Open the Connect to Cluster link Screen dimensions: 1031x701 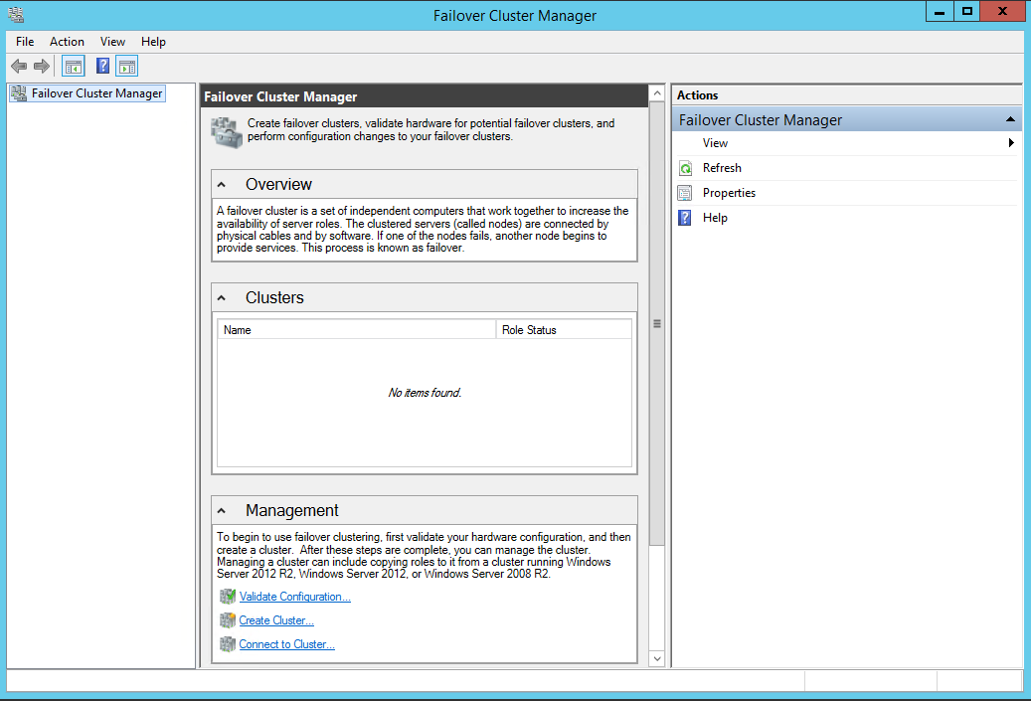(x=286, y=644)
